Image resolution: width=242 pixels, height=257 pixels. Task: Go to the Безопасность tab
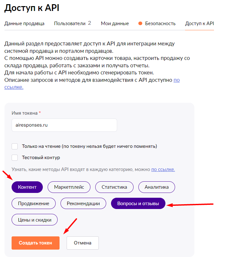tap(160, 24)
